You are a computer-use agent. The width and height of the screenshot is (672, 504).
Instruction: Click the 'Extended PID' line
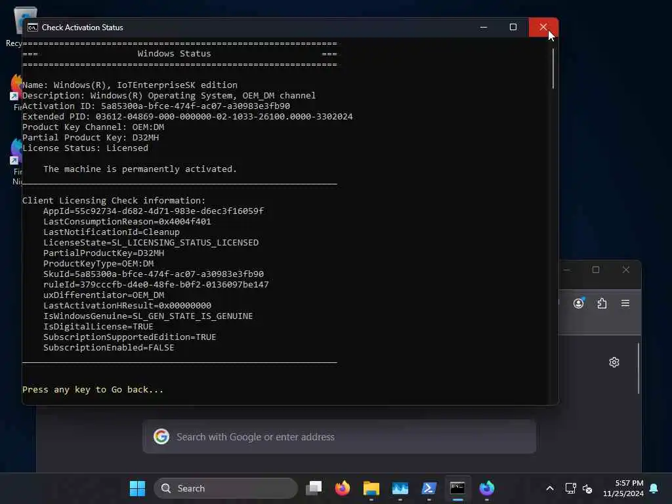click(187, 117)
